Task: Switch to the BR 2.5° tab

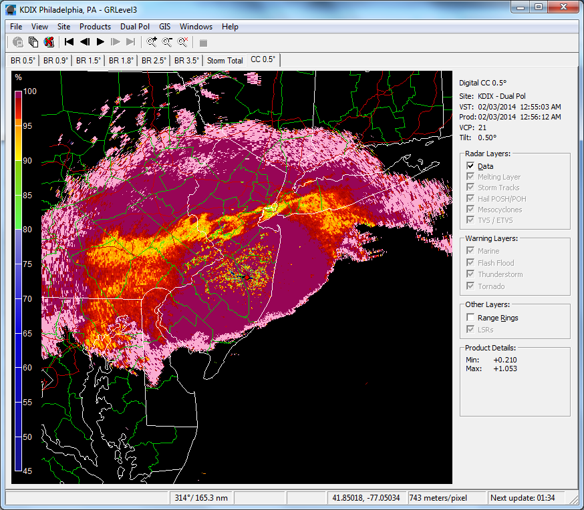Action: (x=154, y=61)
